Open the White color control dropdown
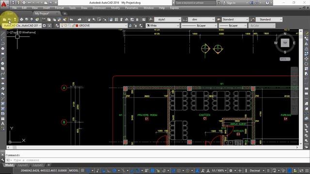Screen dimensions: 310x174 163,26
